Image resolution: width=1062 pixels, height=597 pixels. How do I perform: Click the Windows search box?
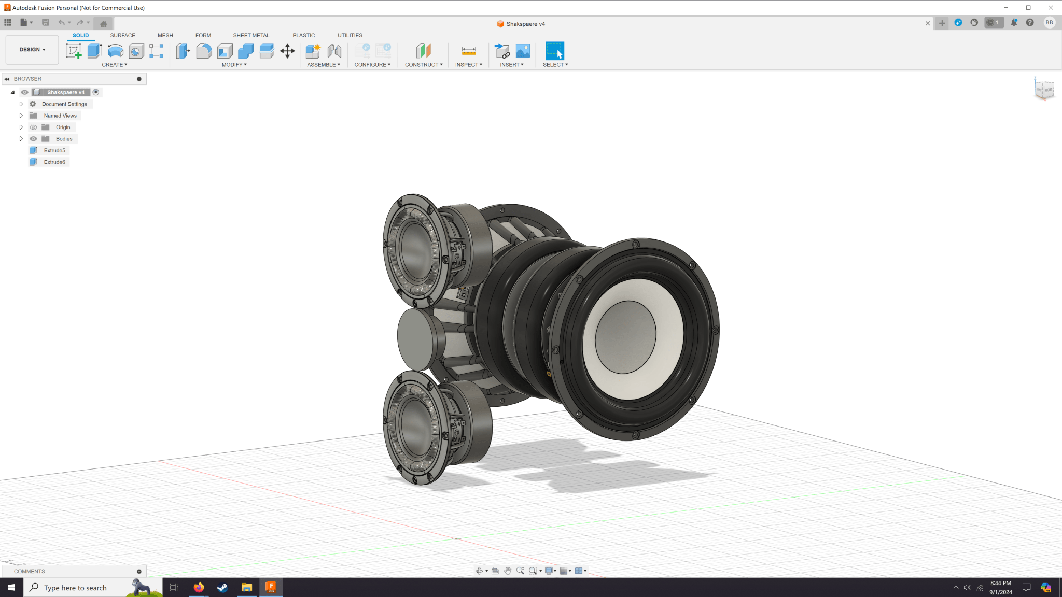(x=93, y=587)
